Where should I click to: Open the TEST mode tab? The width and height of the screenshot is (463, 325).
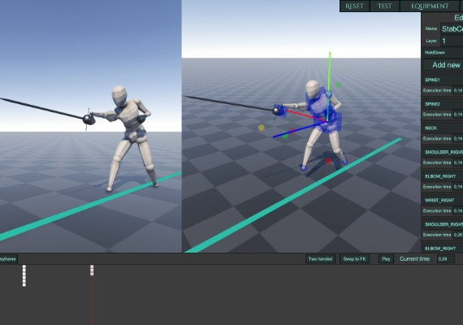pos(384,6)
